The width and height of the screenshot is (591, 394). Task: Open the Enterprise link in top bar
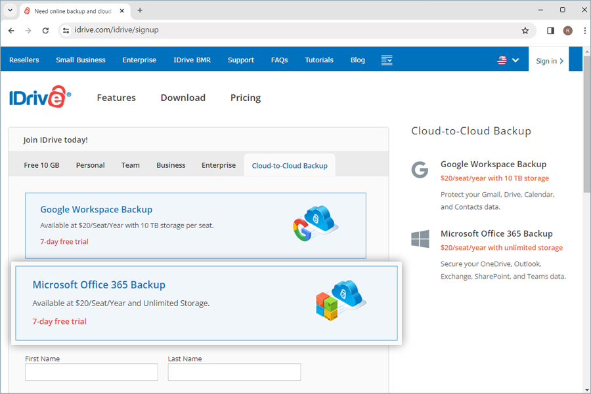pos(139,60)
